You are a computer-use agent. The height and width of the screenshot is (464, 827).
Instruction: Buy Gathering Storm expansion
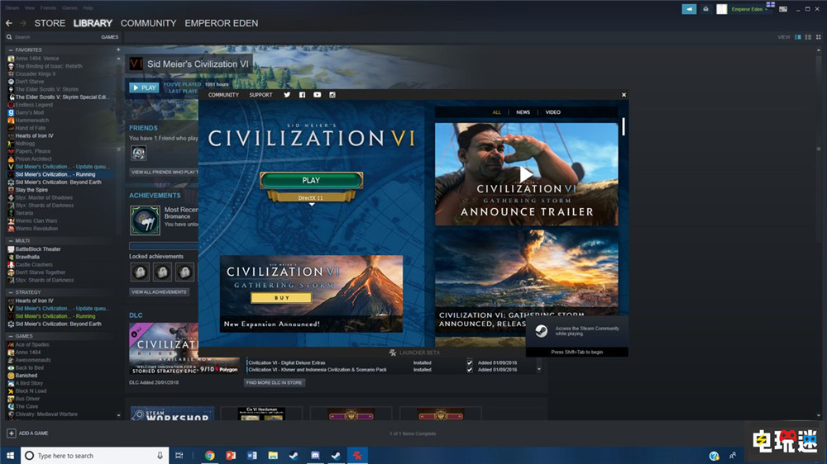[x=282, y=297]
